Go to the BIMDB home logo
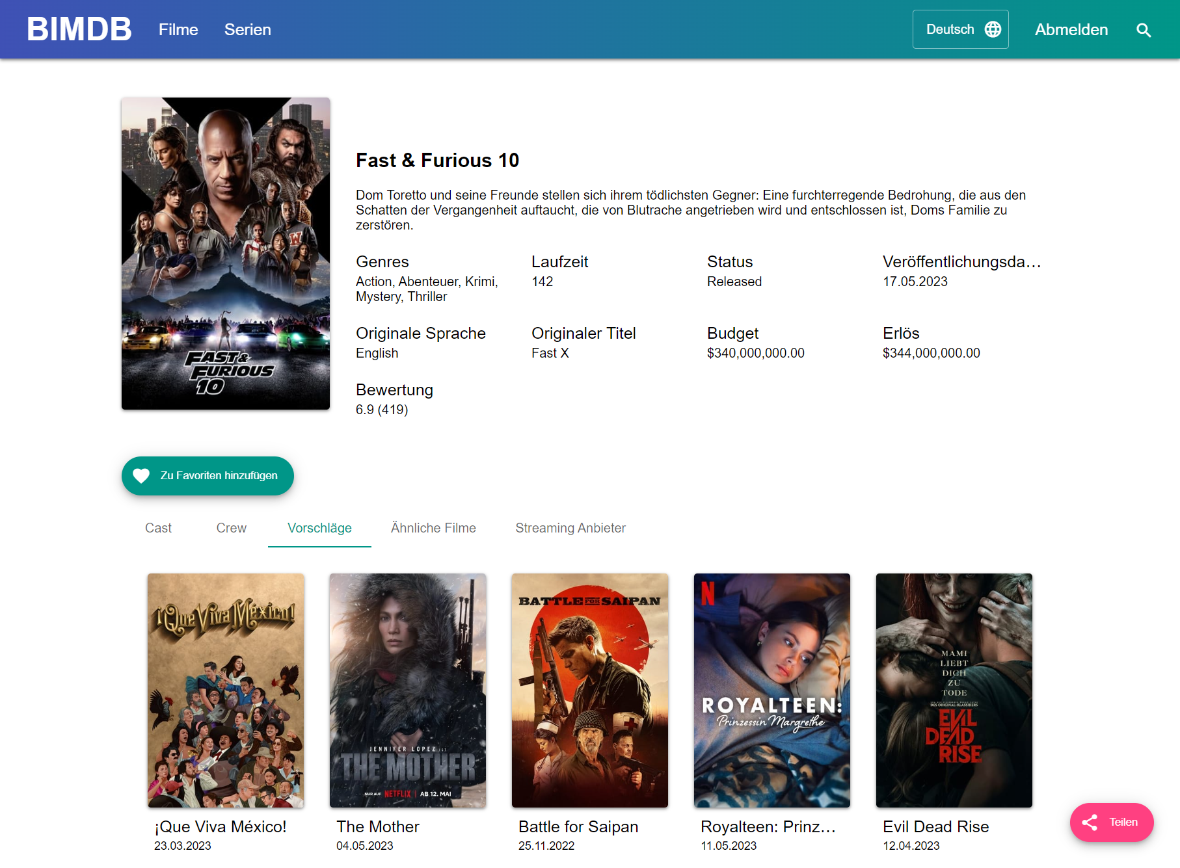Image resolution: width=1180 pixels, height=868 pixels. 79,29
